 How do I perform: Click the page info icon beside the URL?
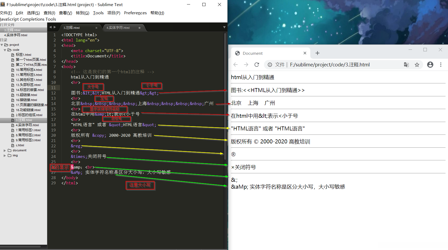(269, 65)
